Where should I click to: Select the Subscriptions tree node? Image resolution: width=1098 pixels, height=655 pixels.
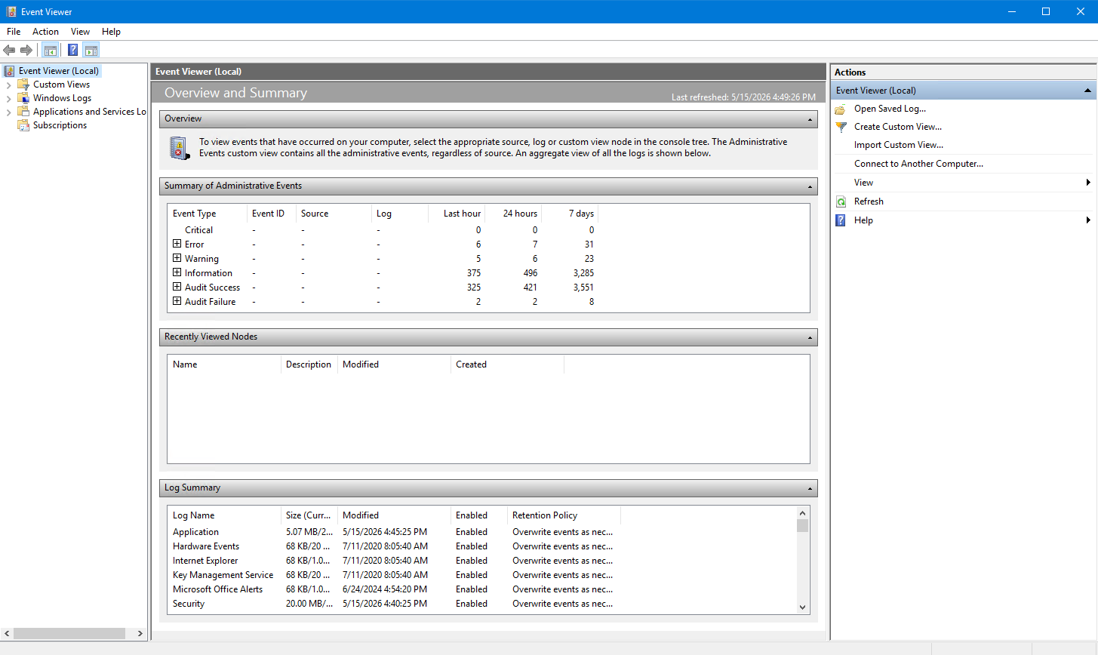tap(60, 125)
